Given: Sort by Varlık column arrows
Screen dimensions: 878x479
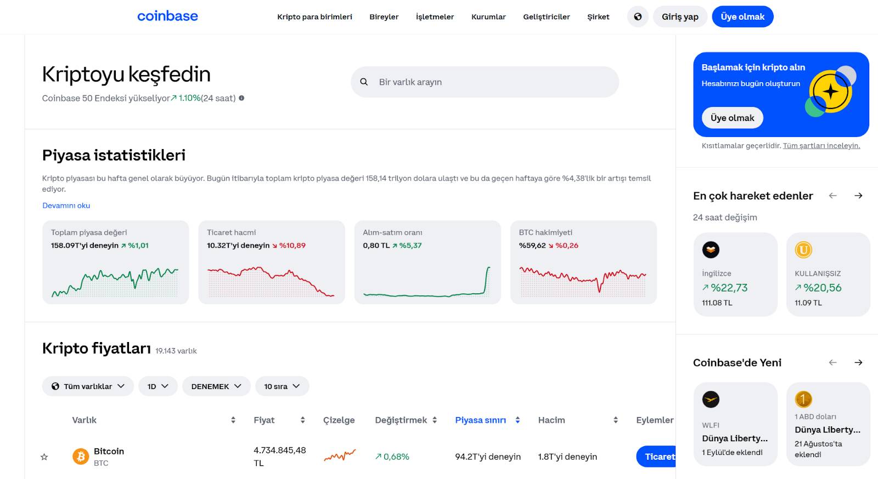Looking at the screenshot, I should pos(233,420).
